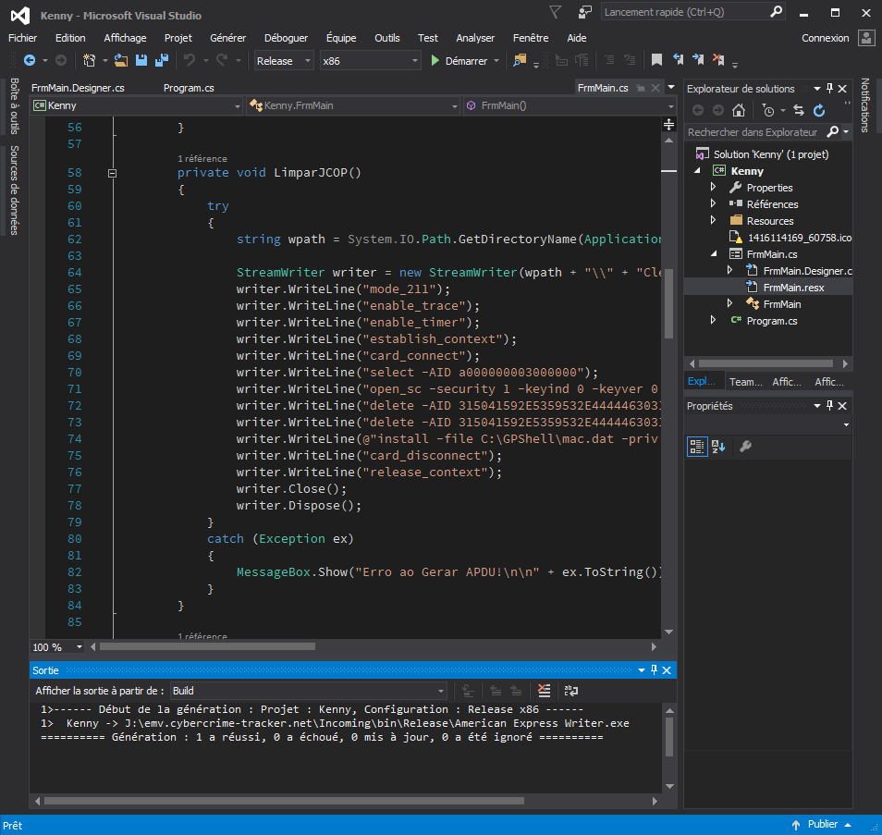Toggle categorized view in Propriétés panel

697,447
